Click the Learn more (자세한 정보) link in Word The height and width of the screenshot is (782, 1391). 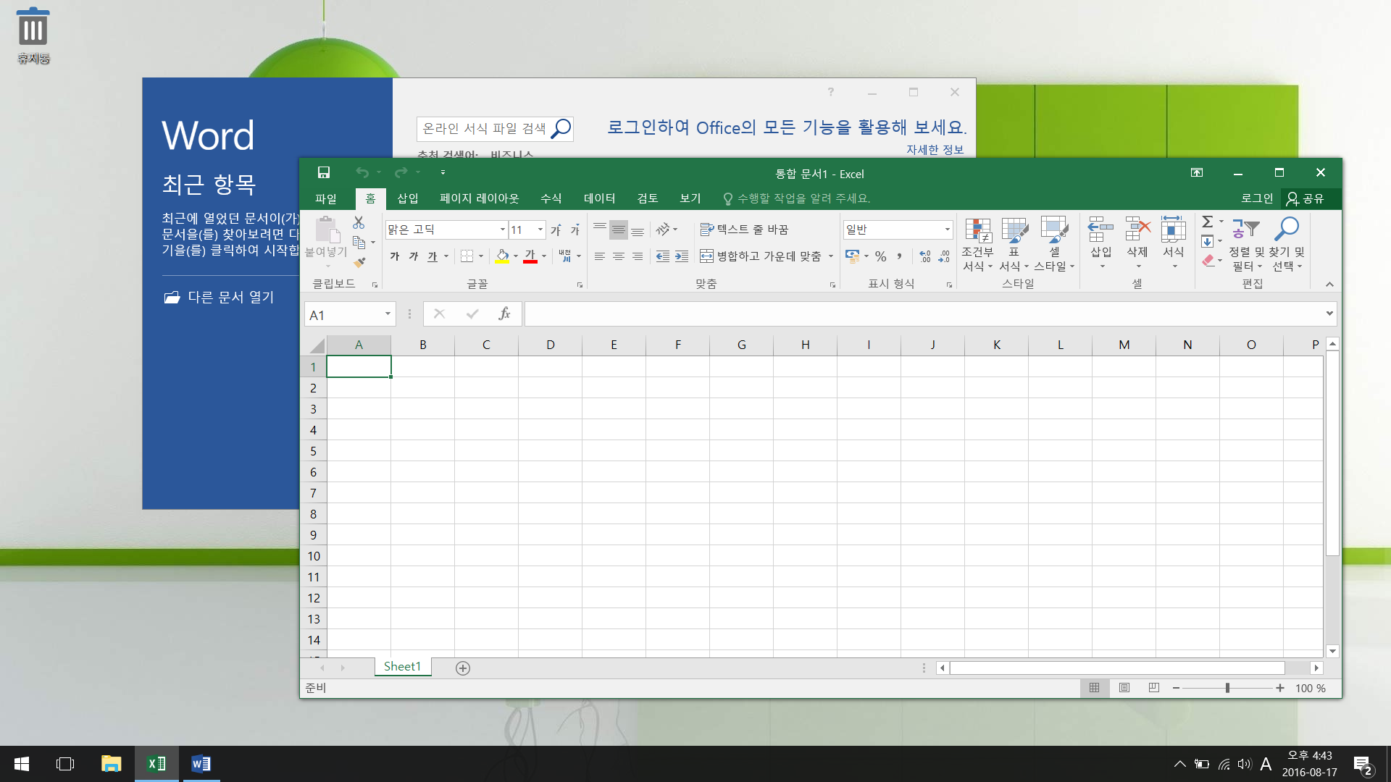click(935, 149)
